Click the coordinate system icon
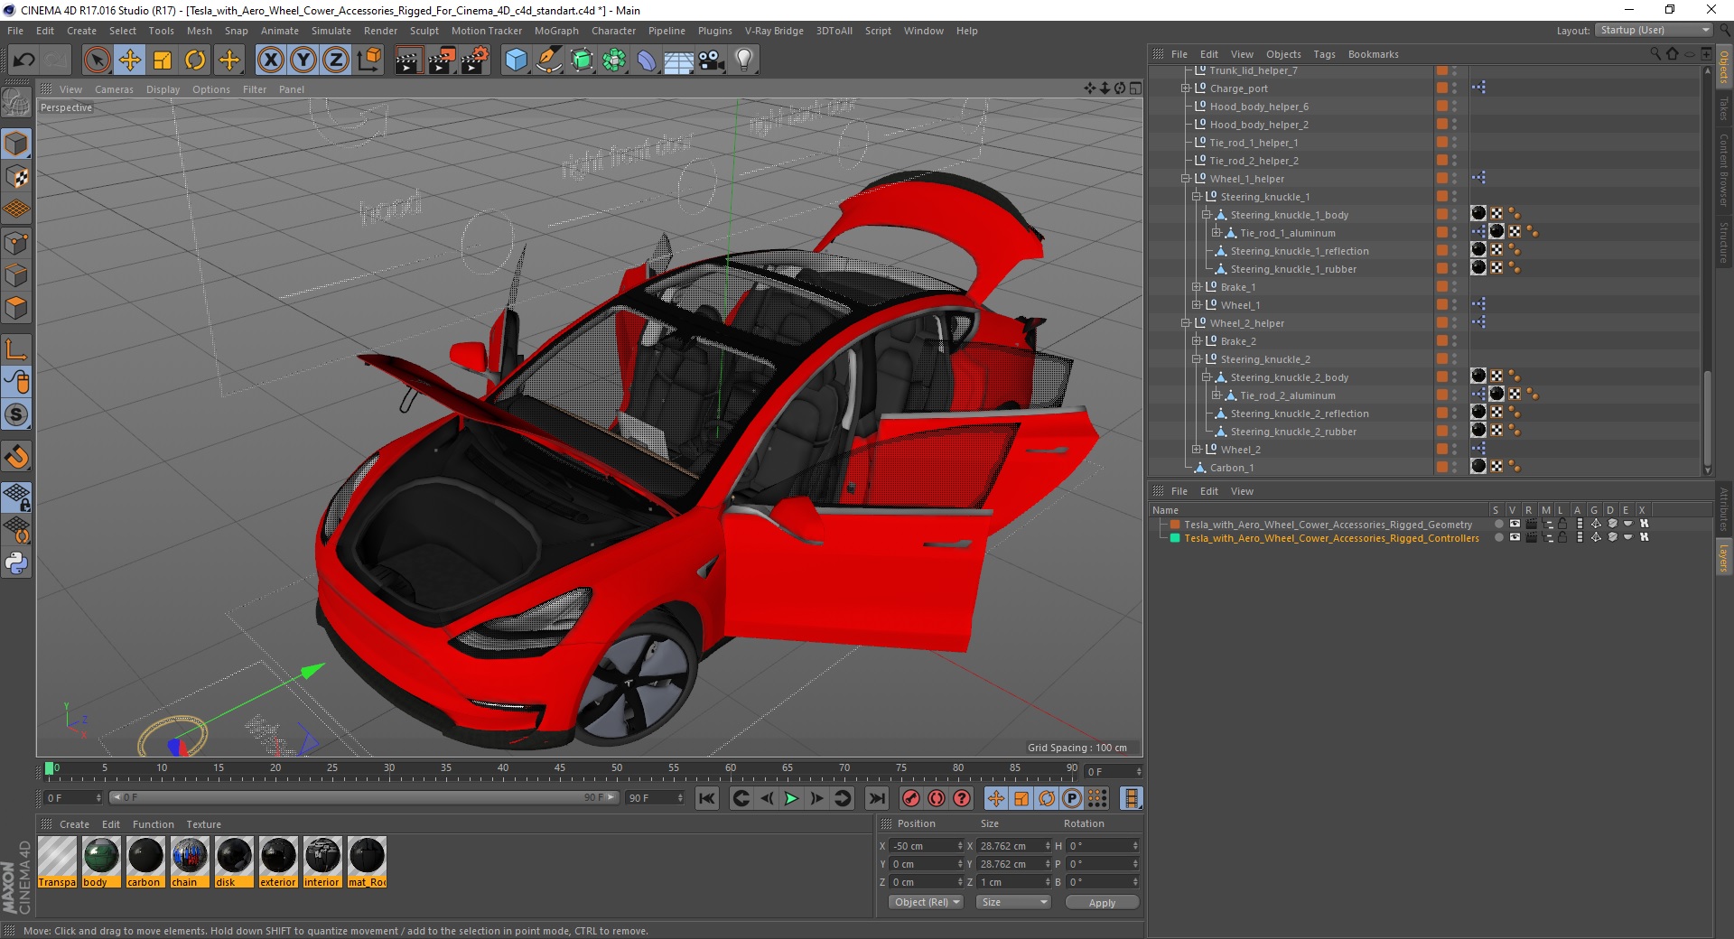 pyautogui.click(x=369, y=60)
